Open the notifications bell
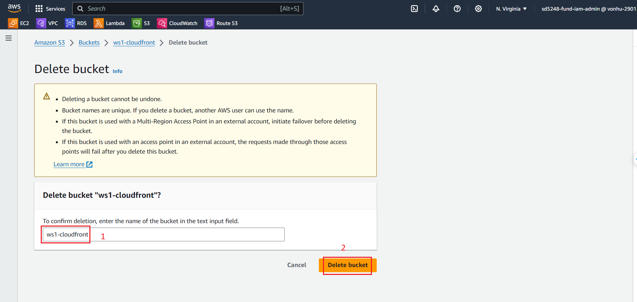The width and height of the screenshot is (637, 302). pos(436,9)
